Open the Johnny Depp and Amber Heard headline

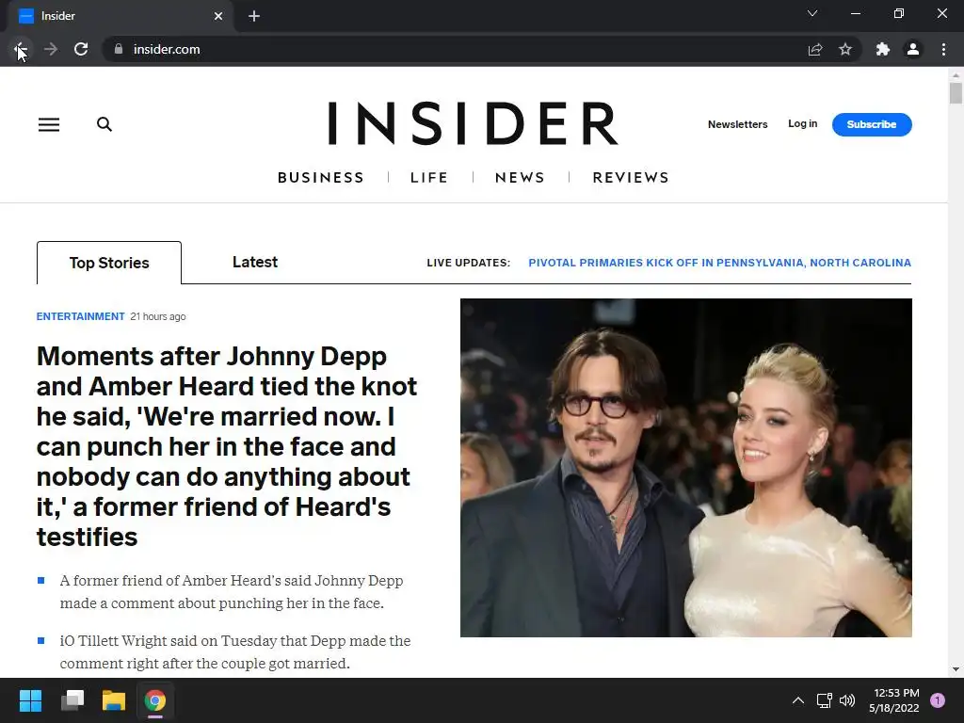pyautogui.click(x=227, y=446)
